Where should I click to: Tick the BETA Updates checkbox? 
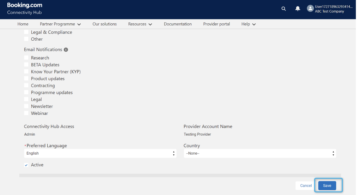tap(26, 65)
